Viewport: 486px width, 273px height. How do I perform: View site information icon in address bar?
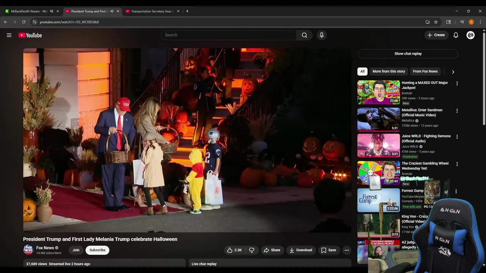tap(35, 22)
